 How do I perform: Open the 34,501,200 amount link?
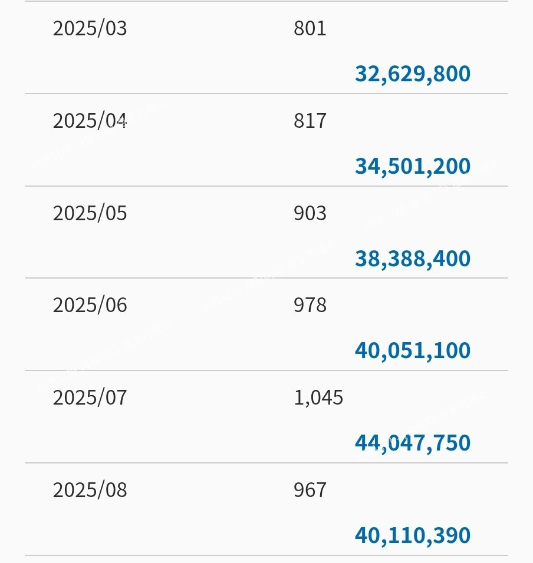(412, 167)
